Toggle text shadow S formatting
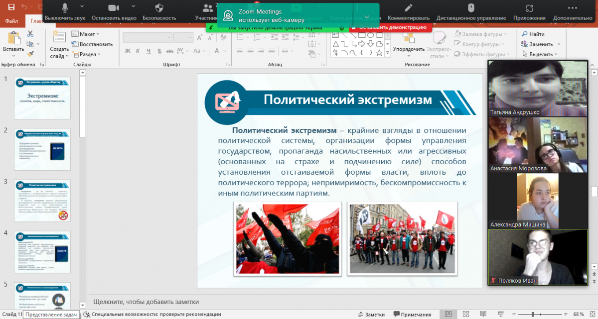Image resolution: width=598 pixels, height=319 pixels. 158,51
